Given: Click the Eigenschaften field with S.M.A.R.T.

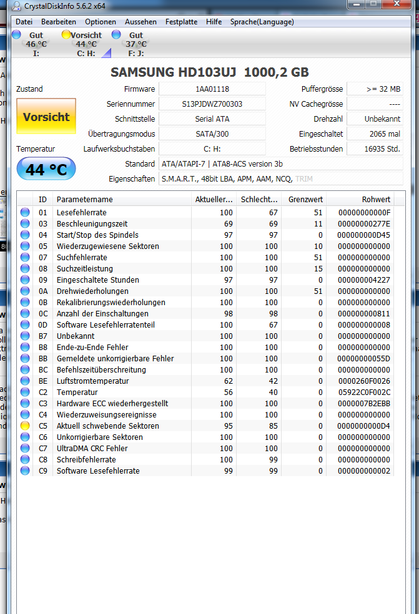Looking at the screenshot, I should 280,178.
